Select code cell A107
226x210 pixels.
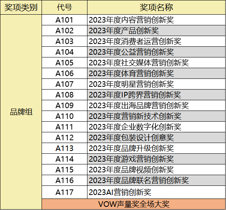pos(65,84)
